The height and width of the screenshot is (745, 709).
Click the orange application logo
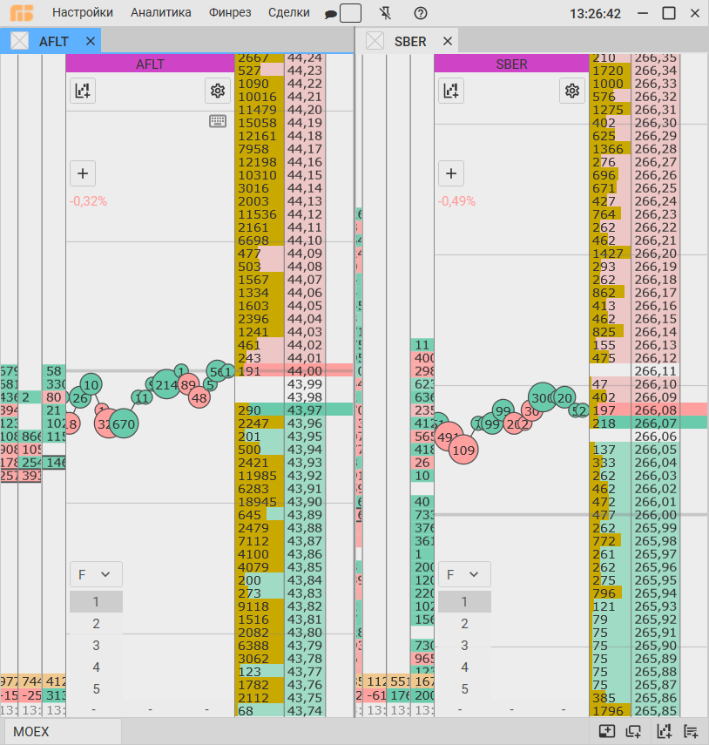coord(22,13)
